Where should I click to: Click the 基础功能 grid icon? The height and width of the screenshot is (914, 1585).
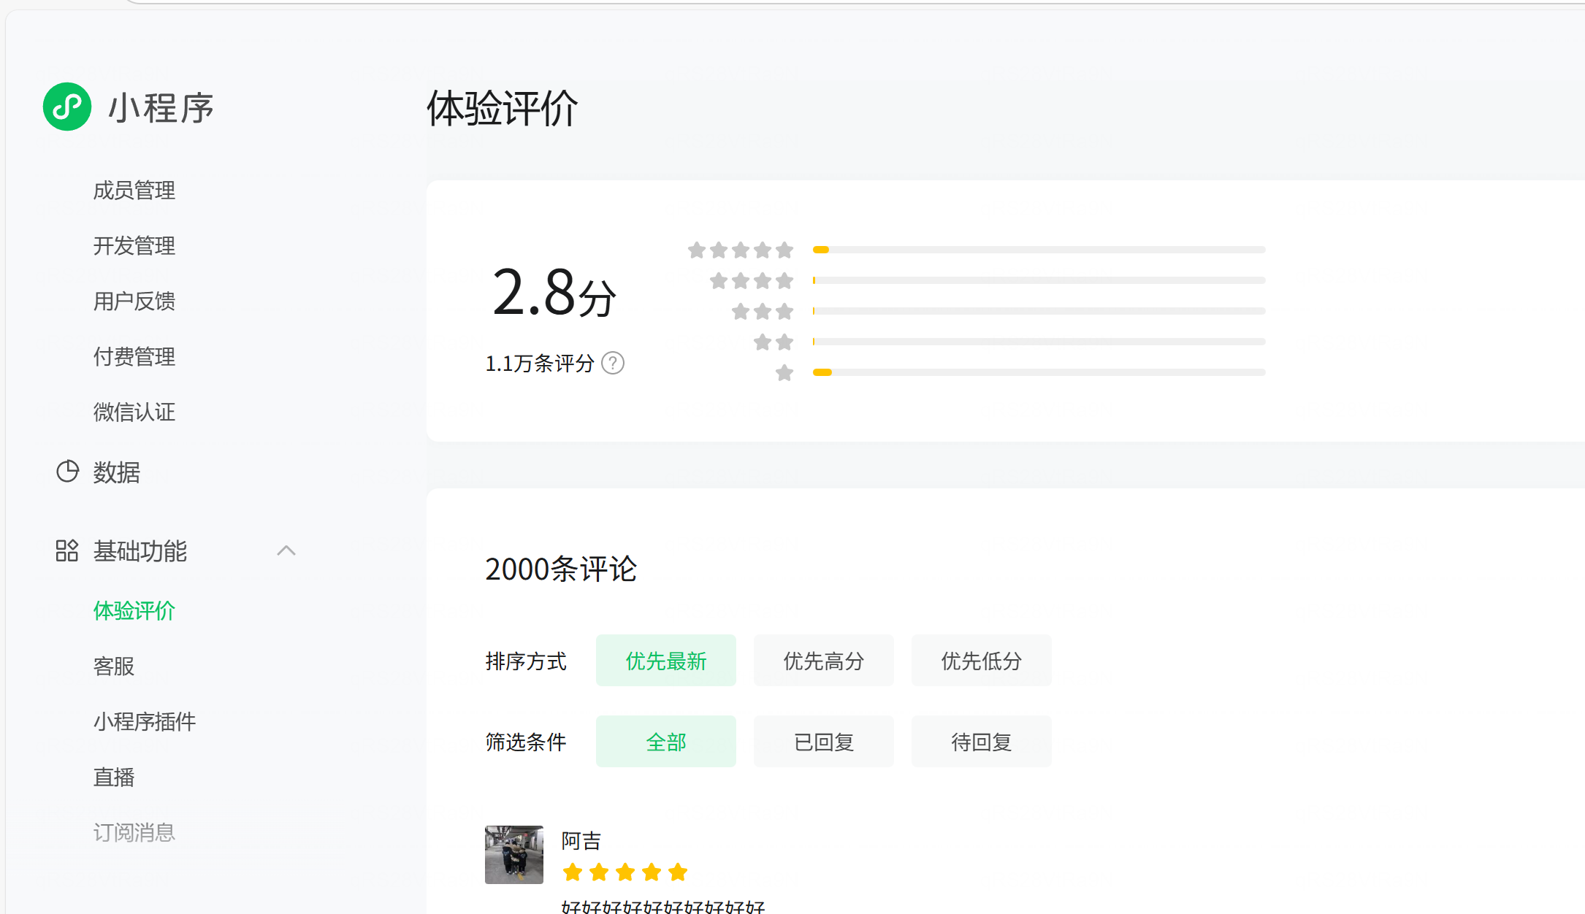click(66, 550)
